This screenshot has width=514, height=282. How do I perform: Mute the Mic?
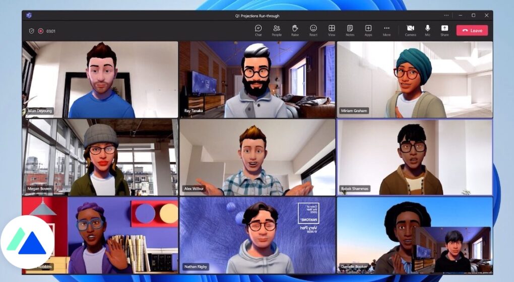(427, 30)
